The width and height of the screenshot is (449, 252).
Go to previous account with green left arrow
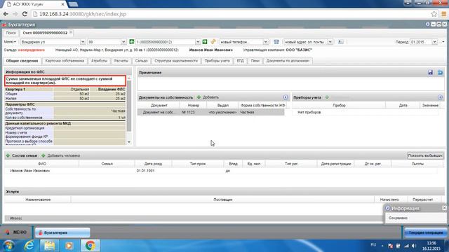click(132, 42)
